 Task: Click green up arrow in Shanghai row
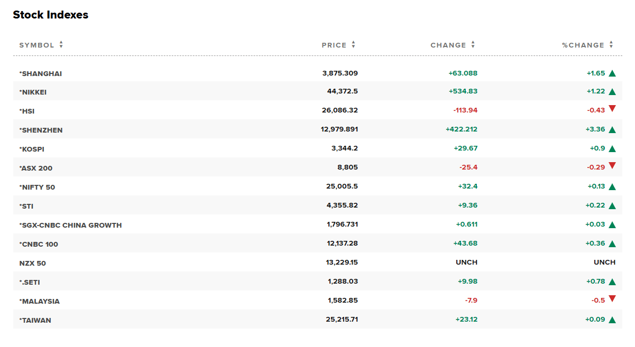(612, 73)
